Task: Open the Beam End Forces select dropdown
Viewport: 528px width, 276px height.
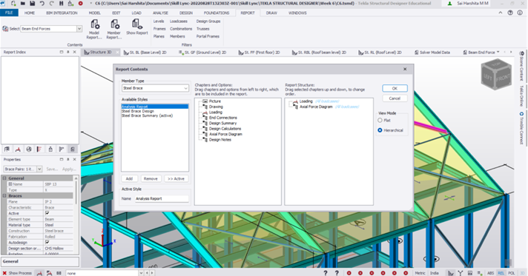Action: 79,29
